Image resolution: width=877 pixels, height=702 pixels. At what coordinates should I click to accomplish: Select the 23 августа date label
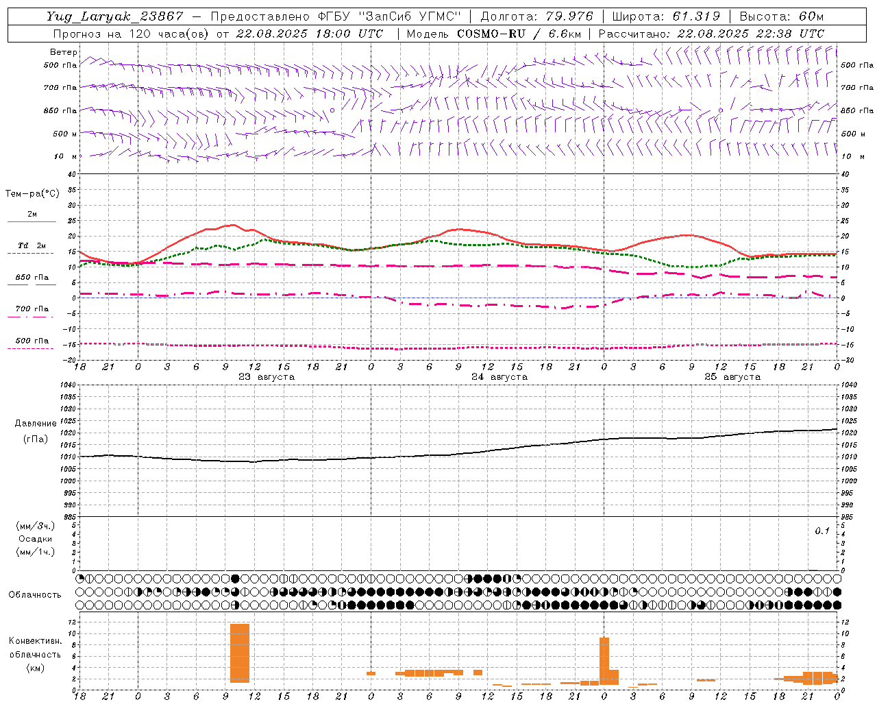click(x=267, y=377)
